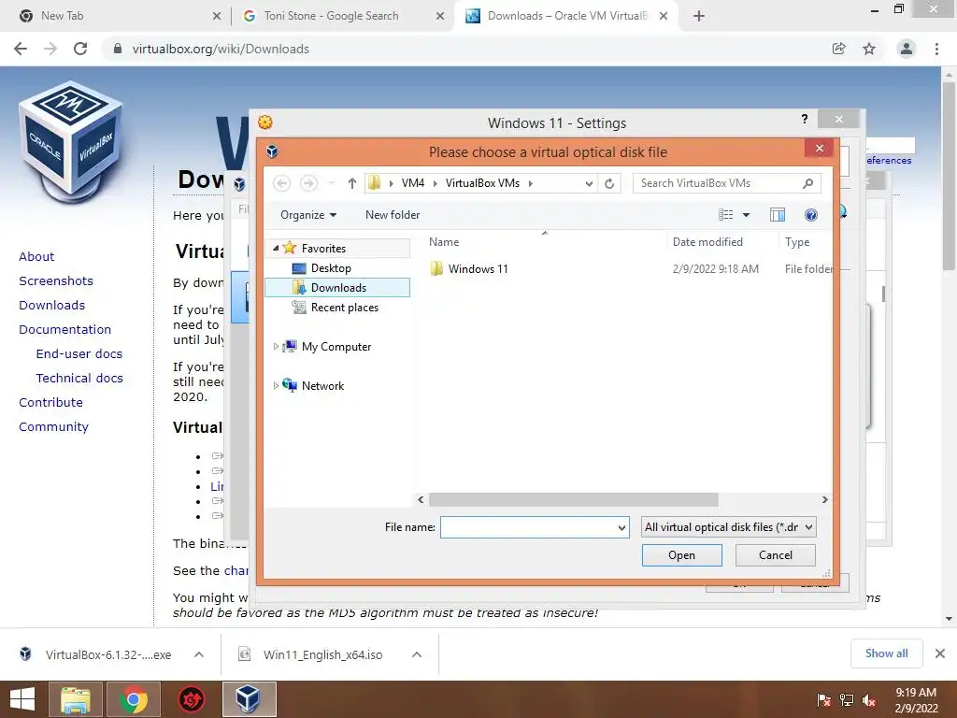The image size is (957, 718).
Task: Open the Documentation link
Action: (x=64, y=330)
